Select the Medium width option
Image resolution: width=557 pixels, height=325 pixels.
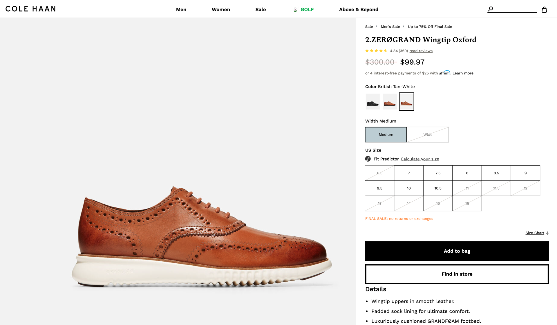coord(386,135)
